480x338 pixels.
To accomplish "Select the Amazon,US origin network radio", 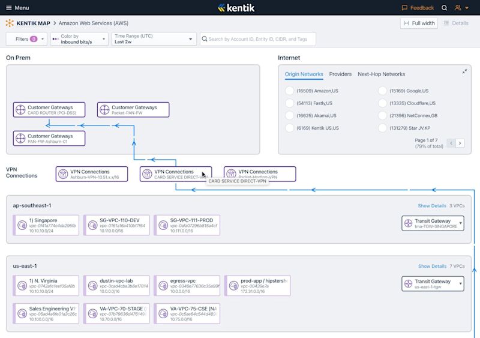I will click(x=289, y=91).
